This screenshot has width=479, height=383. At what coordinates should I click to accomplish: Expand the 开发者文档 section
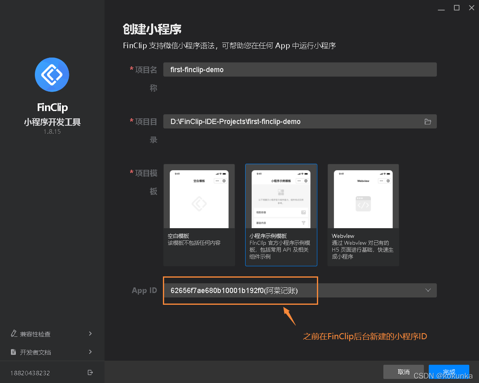91,352
